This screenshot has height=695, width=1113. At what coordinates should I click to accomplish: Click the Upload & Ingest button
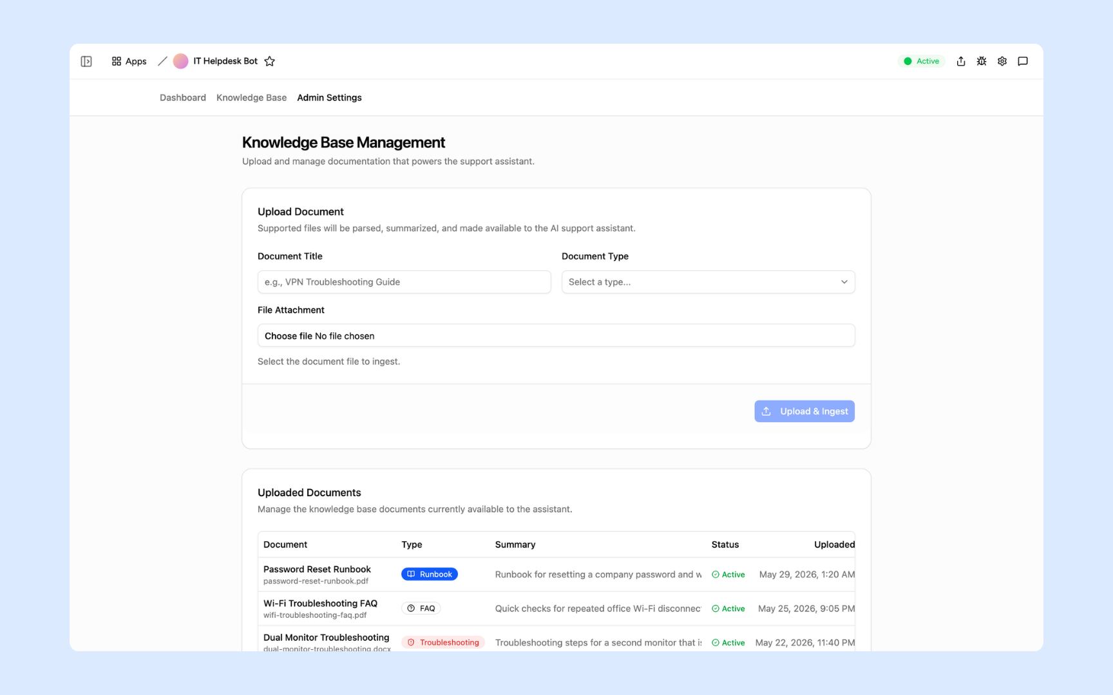(804, 411)
